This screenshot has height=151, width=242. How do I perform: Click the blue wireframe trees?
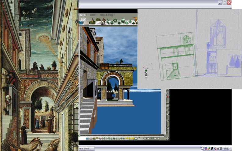pyautogui.click(x=235, y=61)
